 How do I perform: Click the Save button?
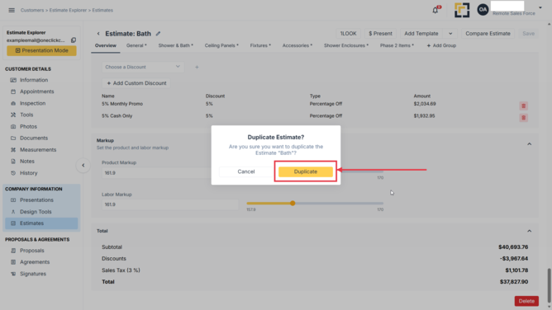pyautogui.click(x=528, y=34)
